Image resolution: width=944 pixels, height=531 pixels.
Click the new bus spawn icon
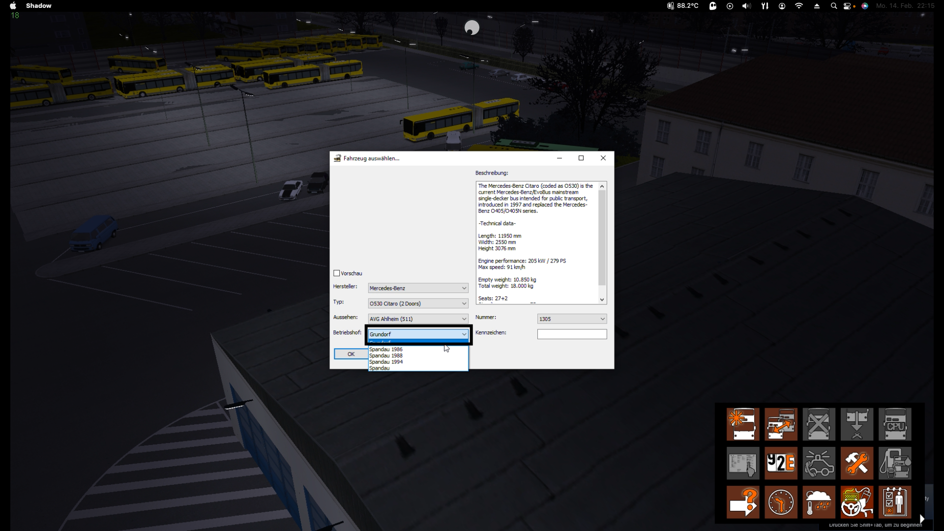click(x=742, y=424)
